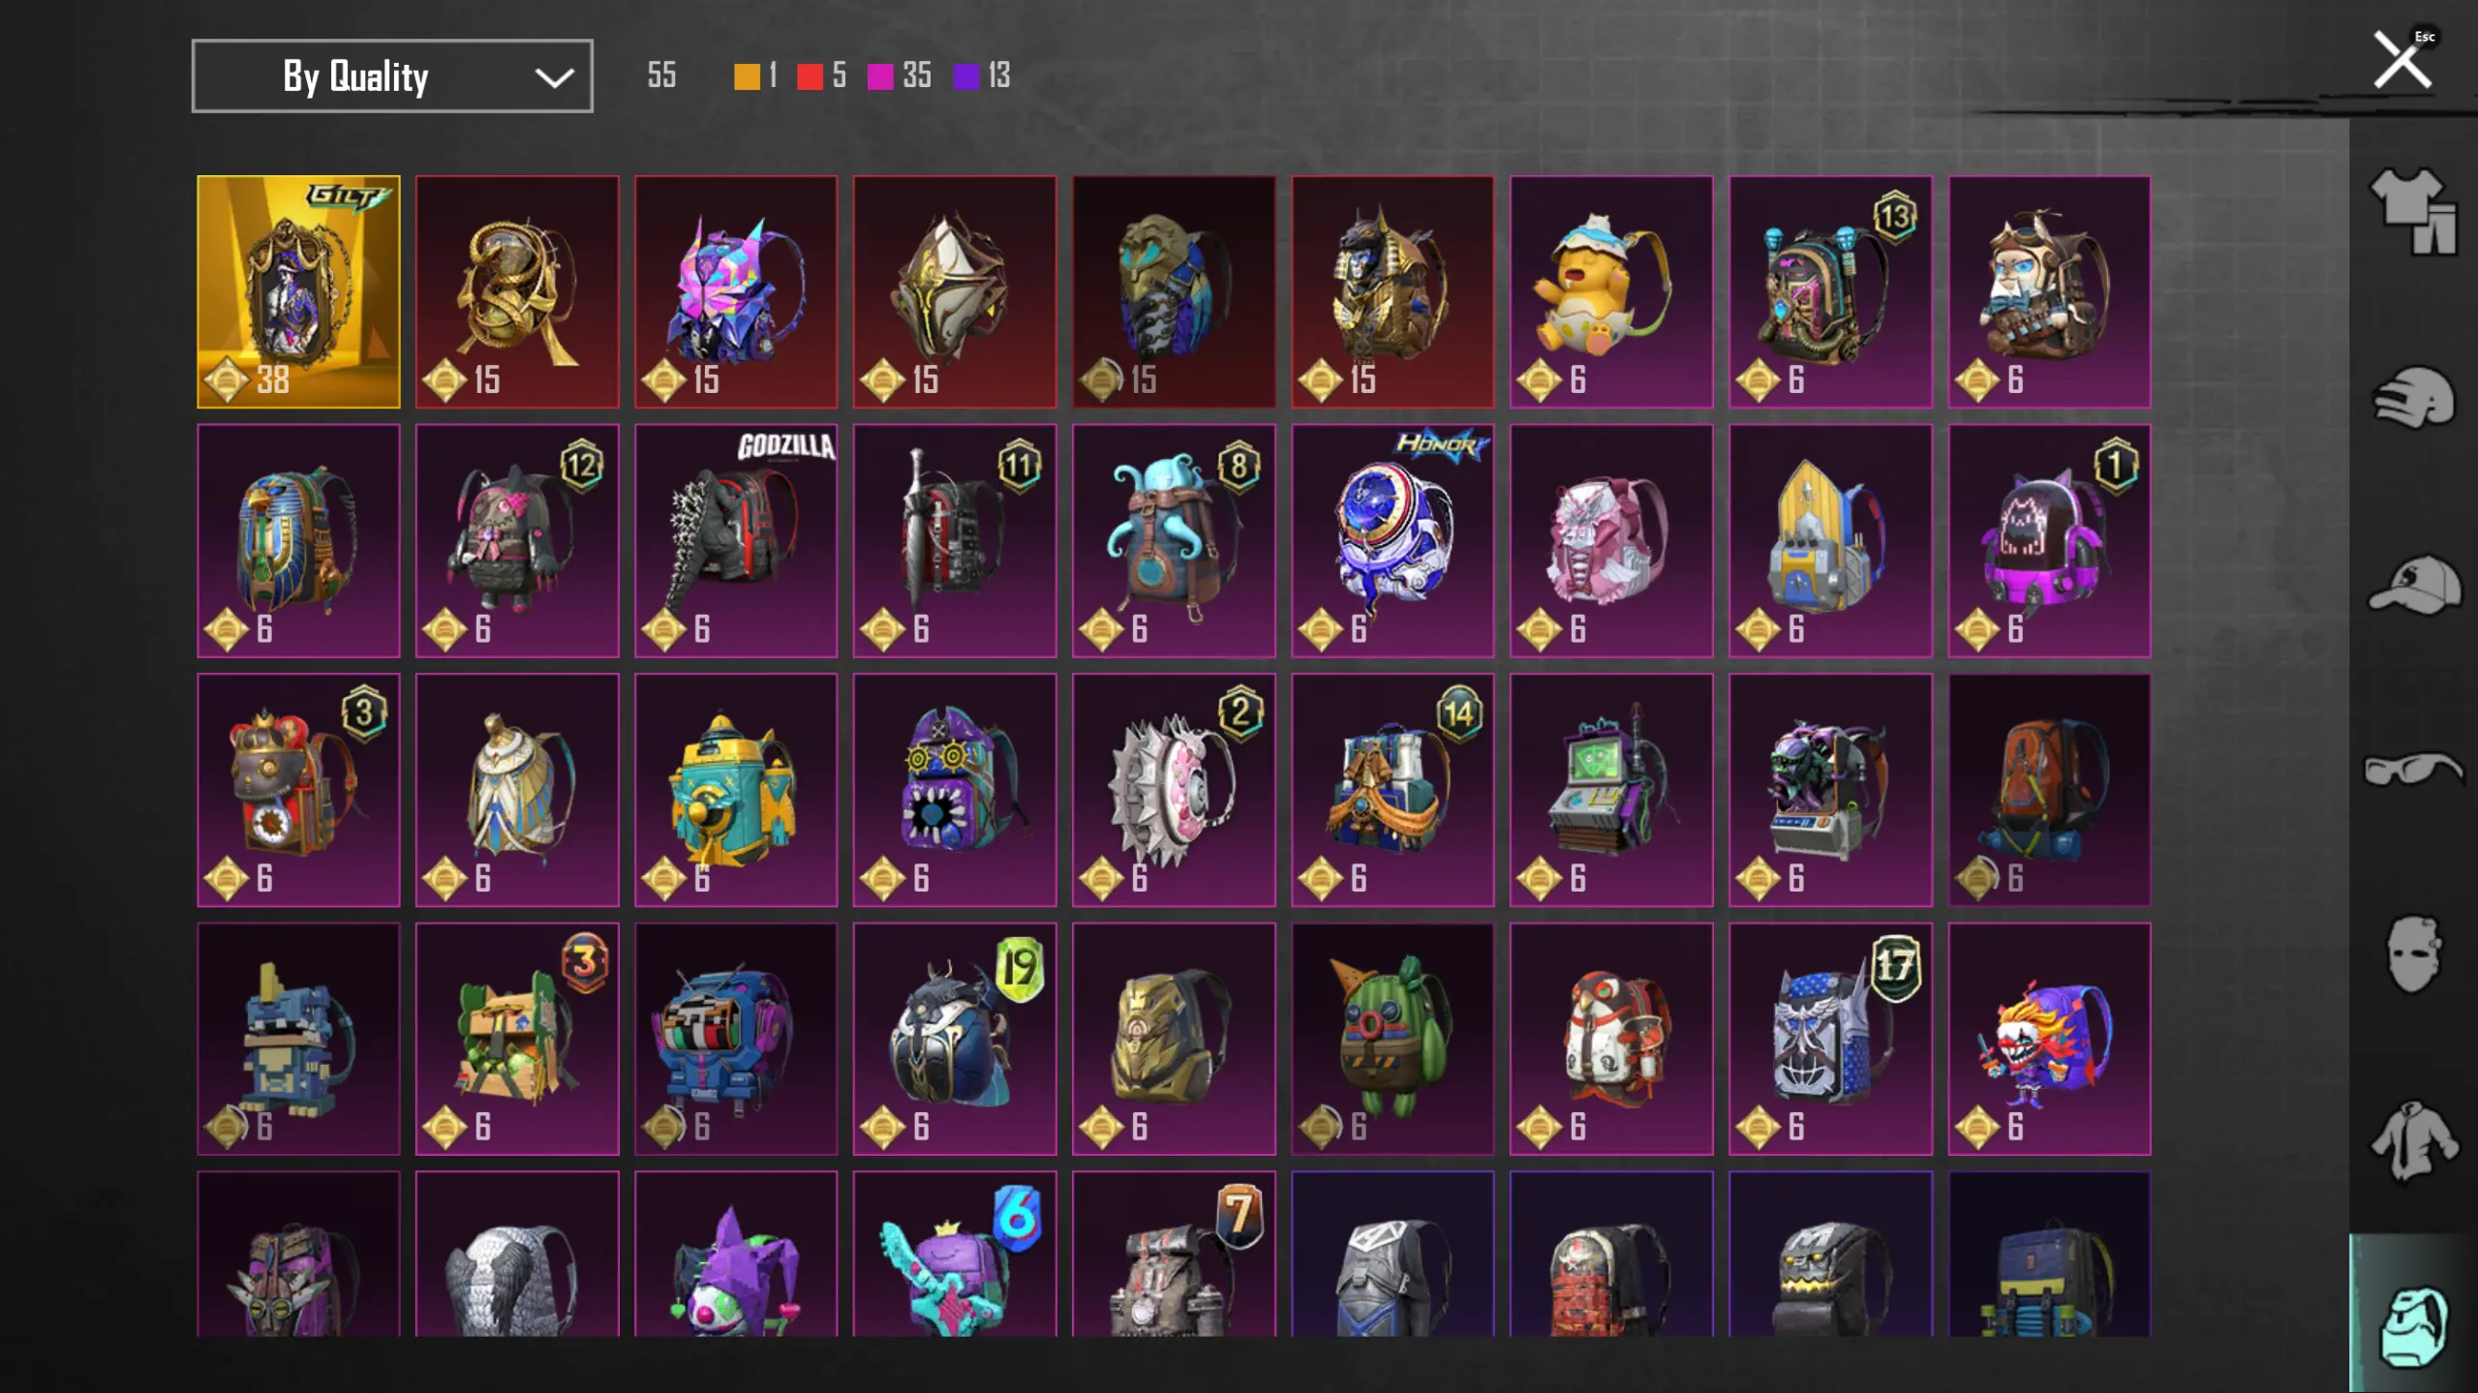Choose the green cactus backpack
Image resolution: width=2478 pixels, height=1393 pixels.
tap(1392, 1039)
